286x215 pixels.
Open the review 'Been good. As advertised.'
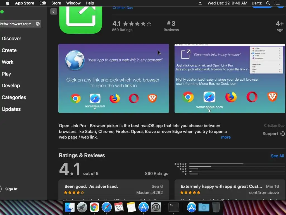click(x=114, y=190)
